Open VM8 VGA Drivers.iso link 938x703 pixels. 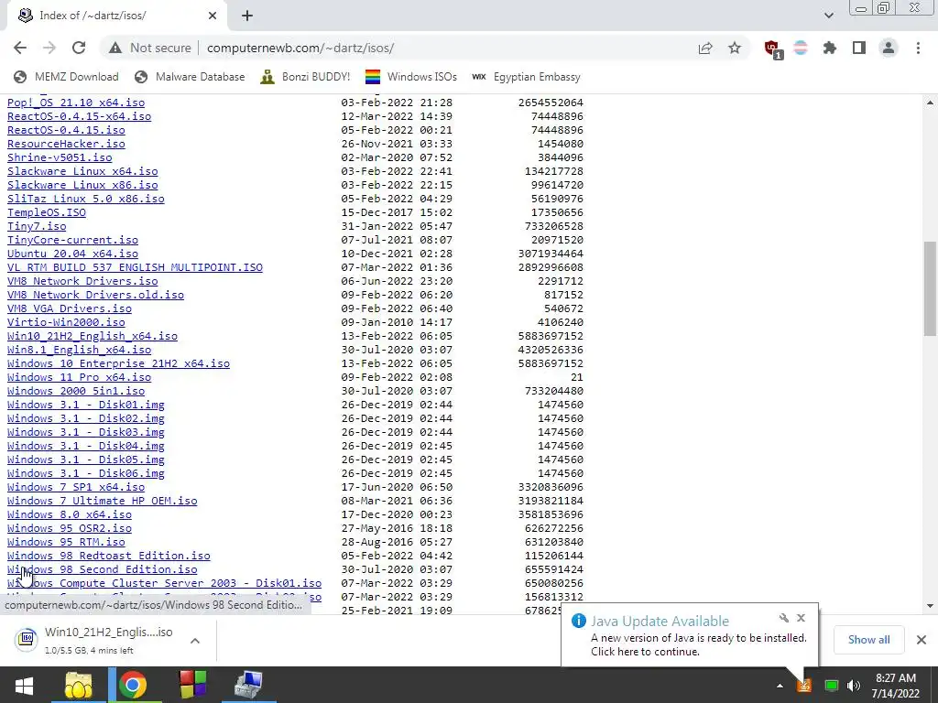pyautogui.click(x=70, y=308)
